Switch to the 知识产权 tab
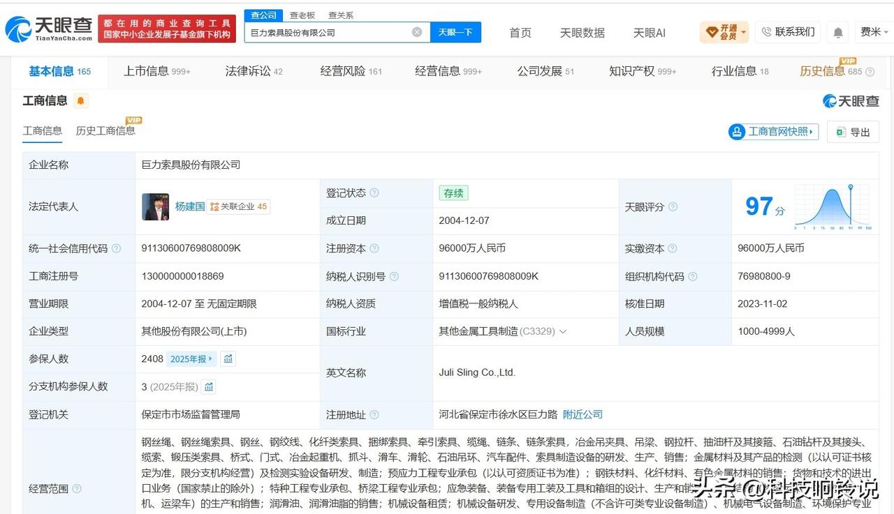The width and height of the screenshot is (894, 514). [643, 71]
